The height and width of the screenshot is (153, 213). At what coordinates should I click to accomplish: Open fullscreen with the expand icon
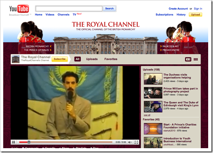pos(136,142)
